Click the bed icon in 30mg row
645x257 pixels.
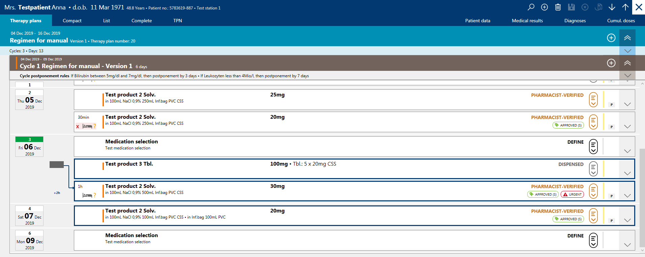tap(87, 195)
